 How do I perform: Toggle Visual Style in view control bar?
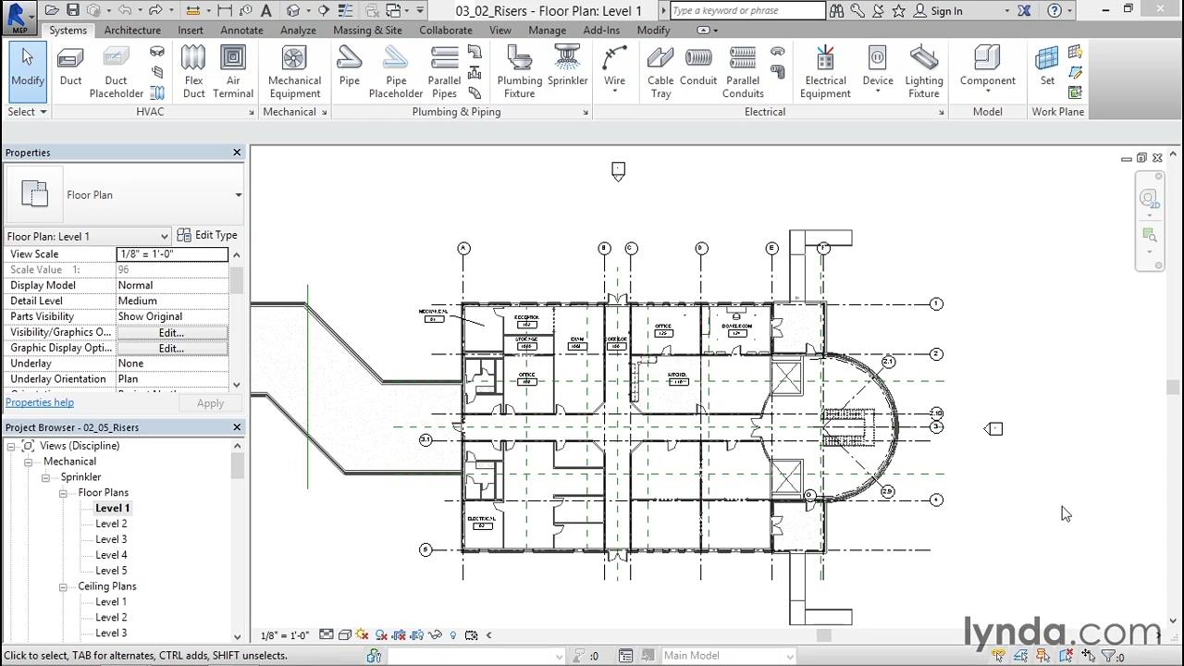344,635
